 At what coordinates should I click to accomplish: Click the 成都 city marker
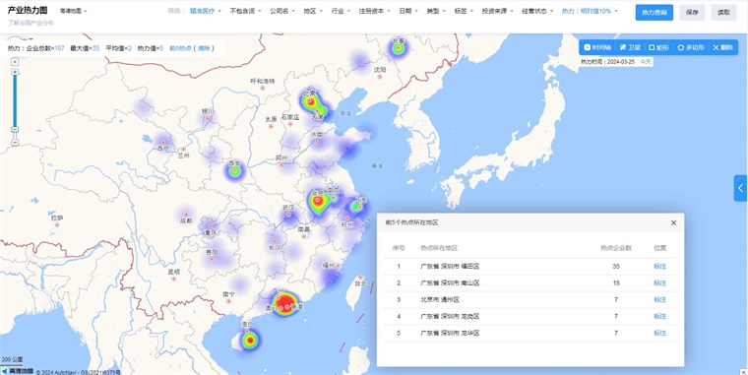click(186, 215)
